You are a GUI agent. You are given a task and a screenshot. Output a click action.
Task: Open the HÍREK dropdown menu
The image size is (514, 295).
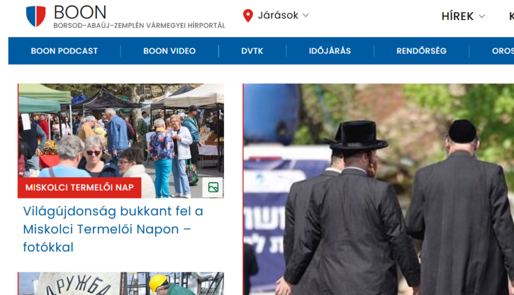[463, 16]
